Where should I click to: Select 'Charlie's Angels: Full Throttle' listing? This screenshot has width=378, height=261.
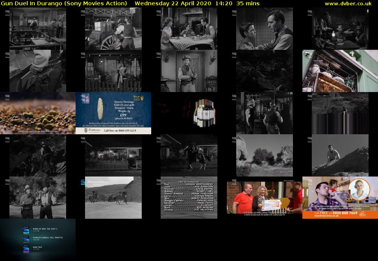coord(48,238)
